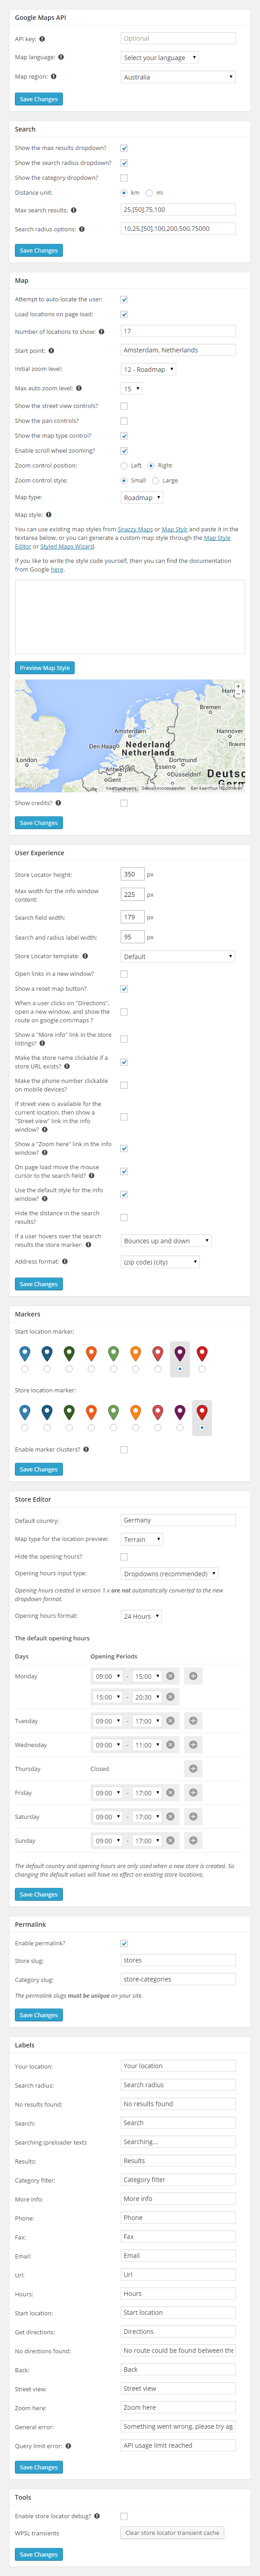Open help icon for Start point
Image resolution: width=260 pixels, height=2576 pixels.
pyautogui.click(x=51, y=350)
